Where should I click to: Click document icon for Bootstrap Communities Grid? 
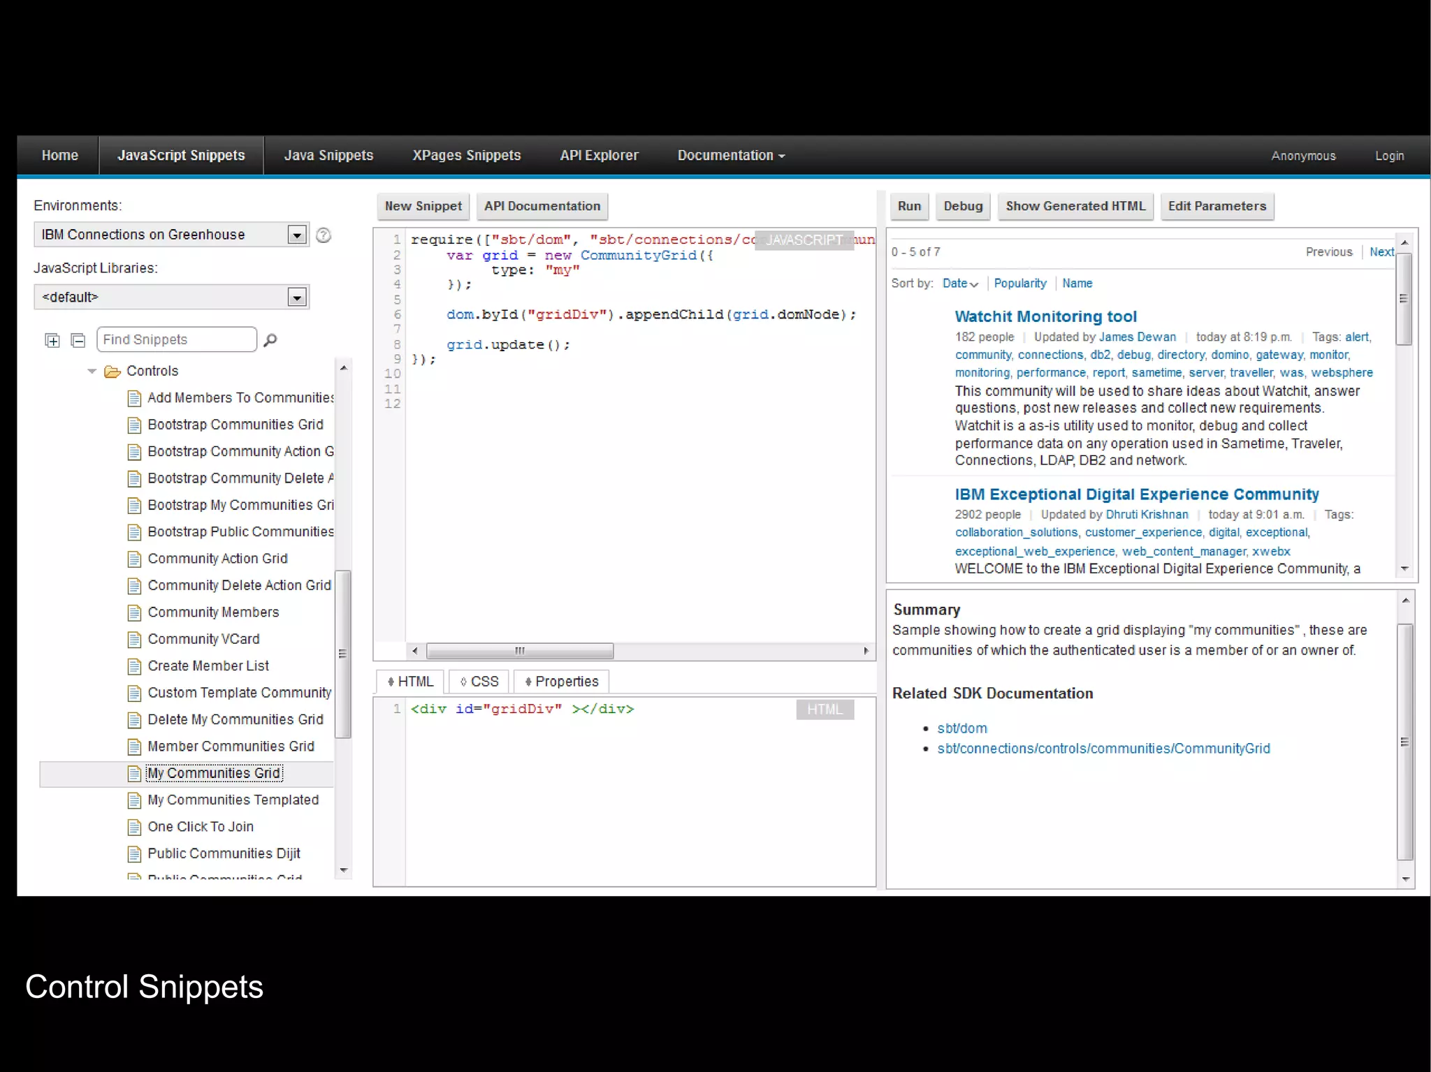pos(135,425)
